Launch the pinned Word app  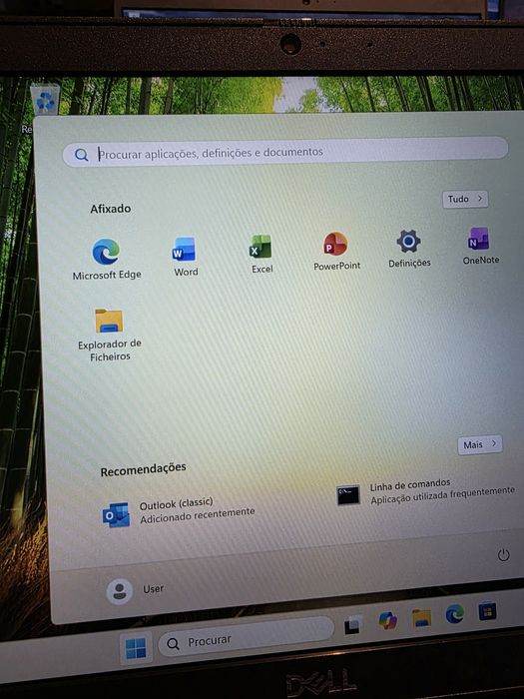pos(185,257)
